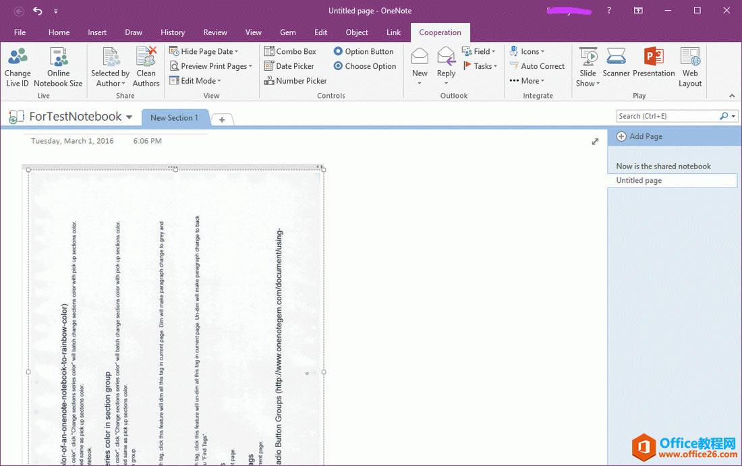Start the Slide Show

pyautogui.click(x=588, y=67)
